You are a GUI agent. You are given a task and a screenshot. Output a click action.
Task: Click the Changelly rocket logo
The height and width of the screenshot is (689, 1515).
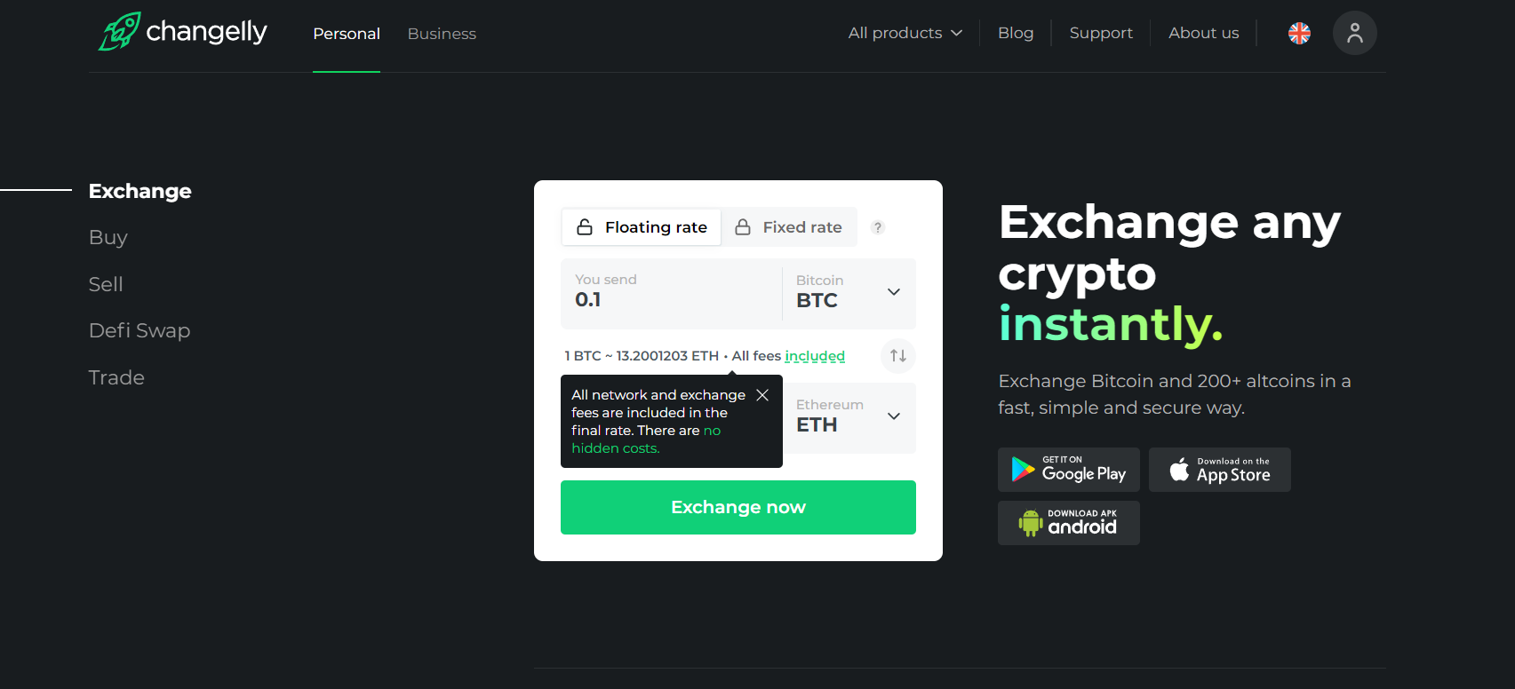pyautogui.click(x=120, y=32)
